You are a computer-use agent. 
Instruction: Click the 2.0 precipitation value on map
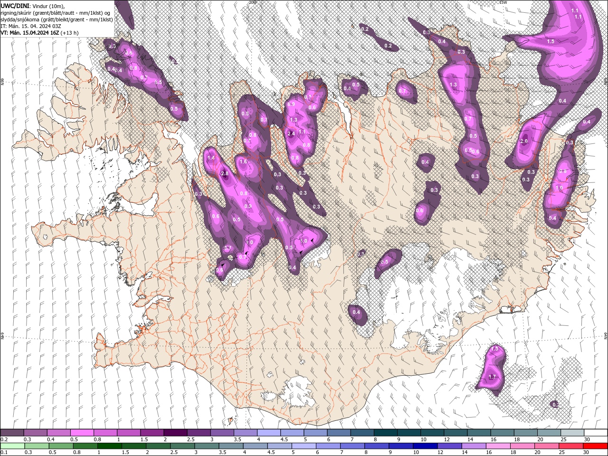524,141
